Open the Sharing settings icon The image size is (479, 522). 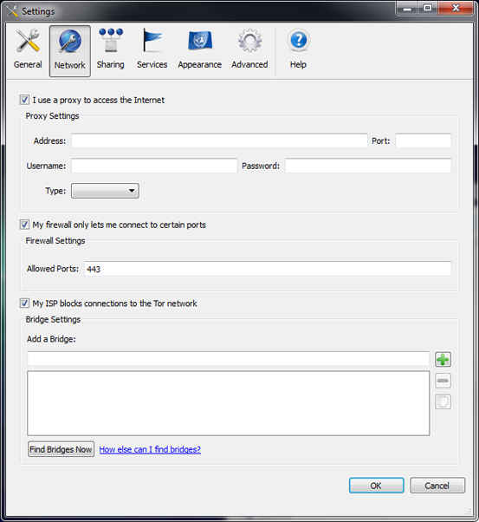(x=111, y=40)
